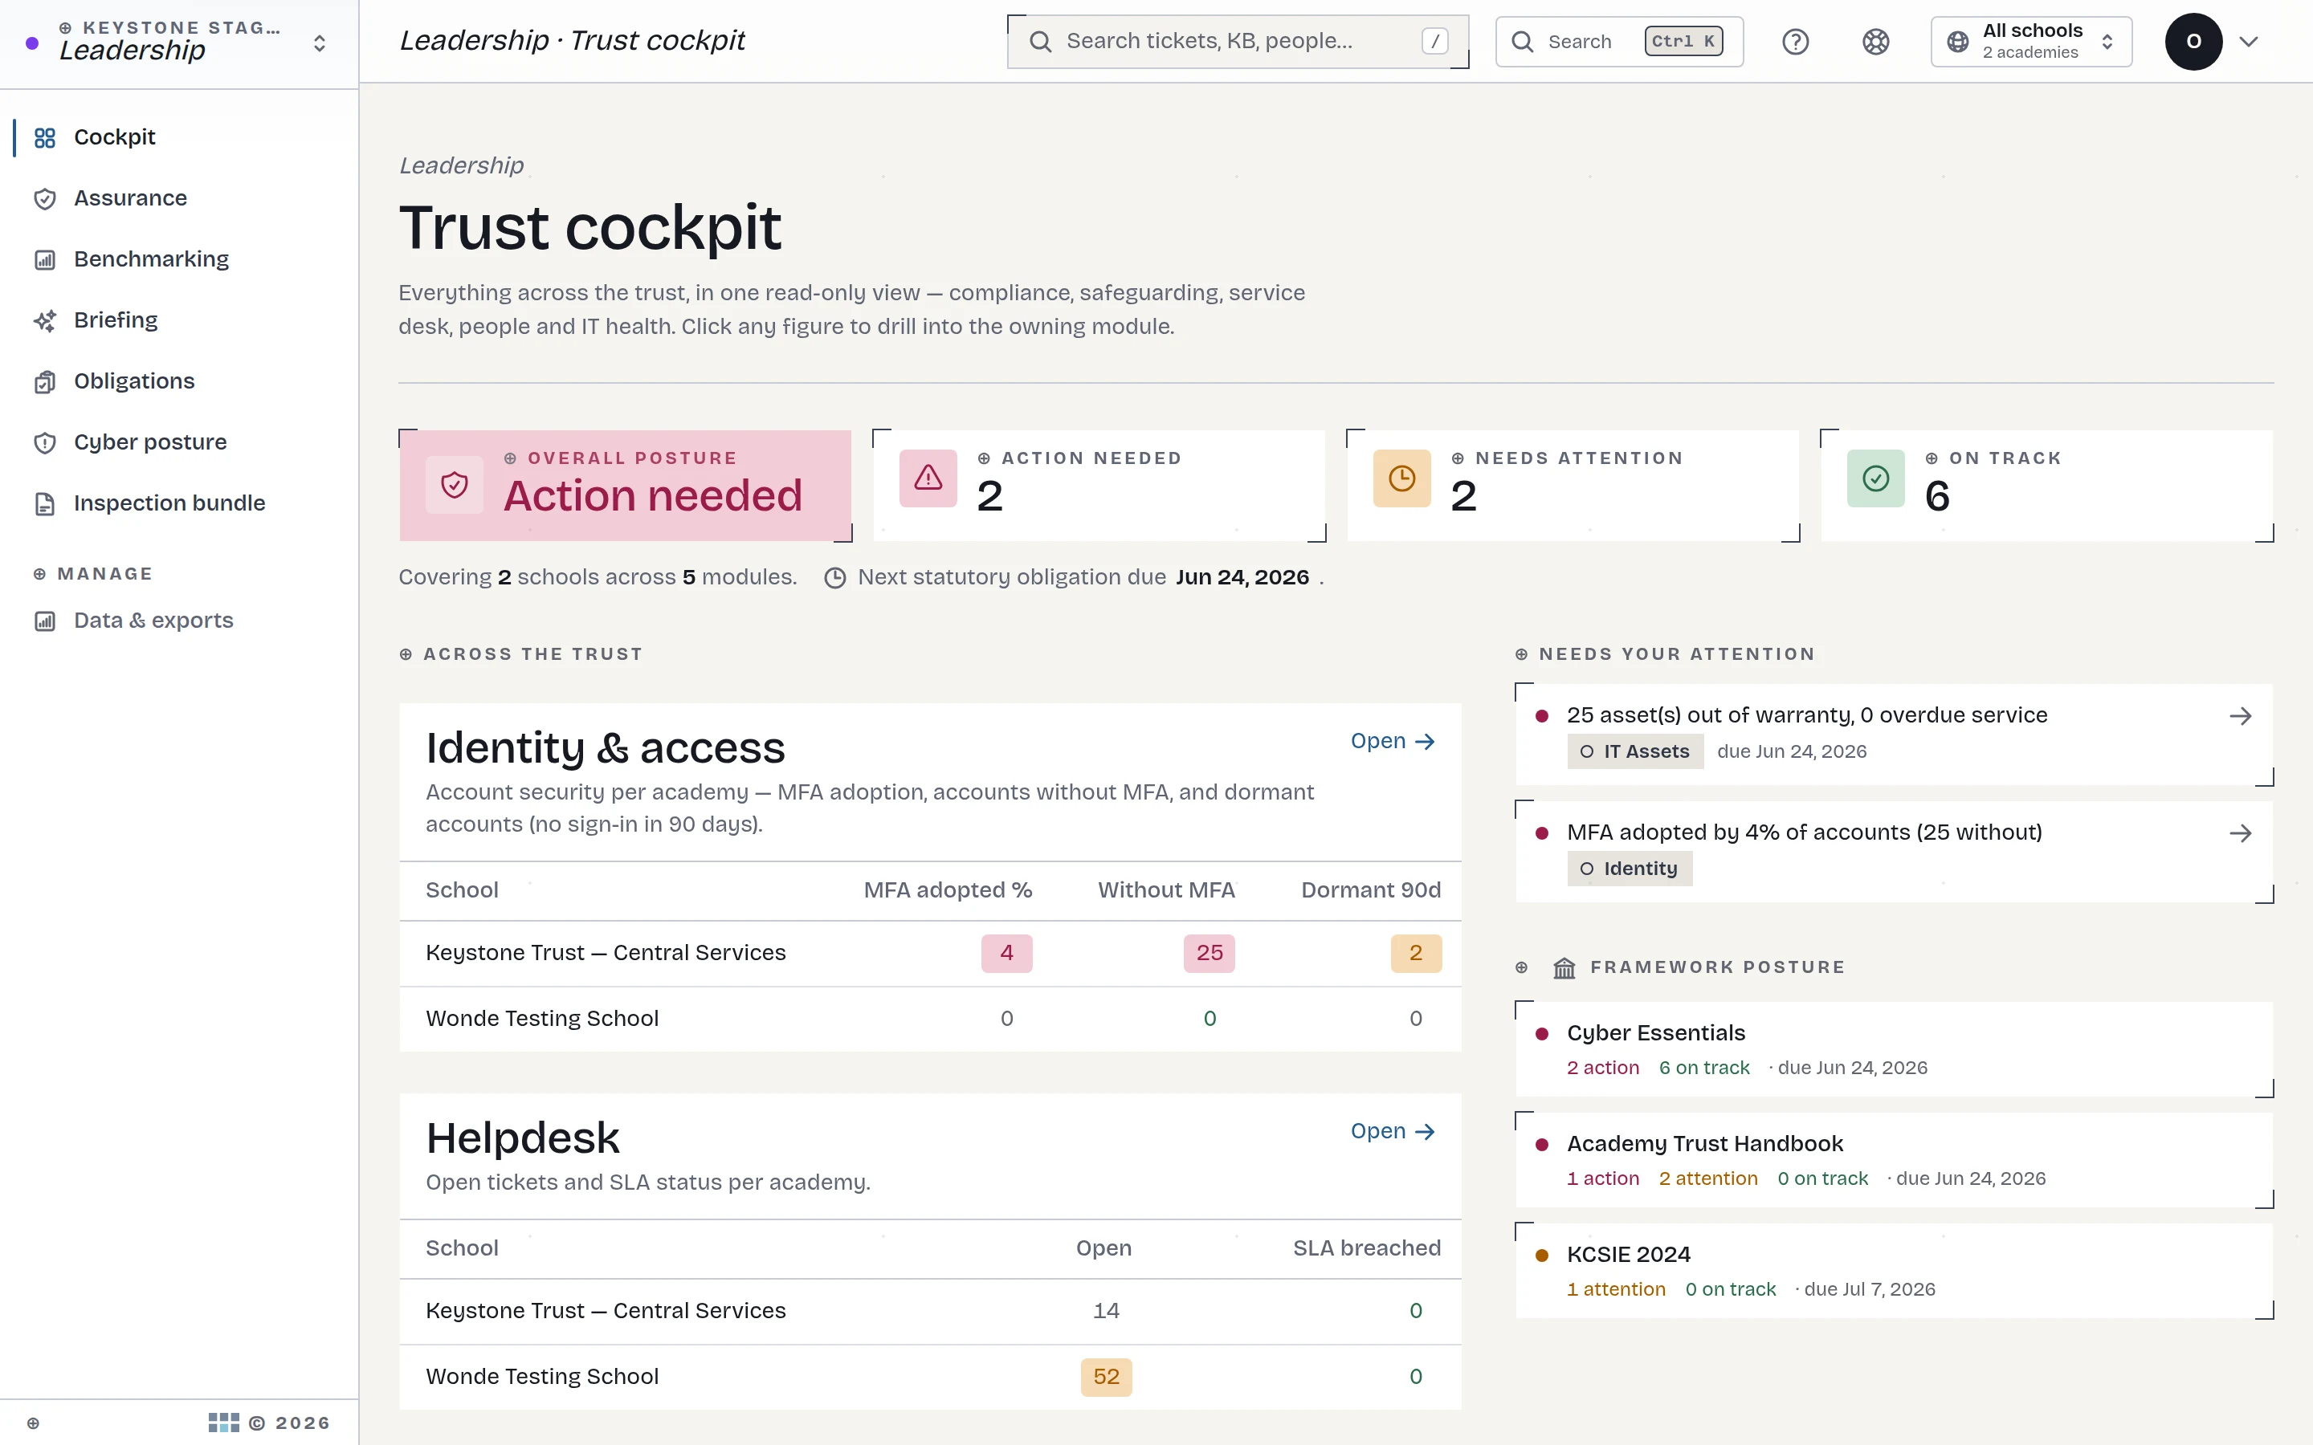Click the Search Ctrl K button

[1619, 41]
